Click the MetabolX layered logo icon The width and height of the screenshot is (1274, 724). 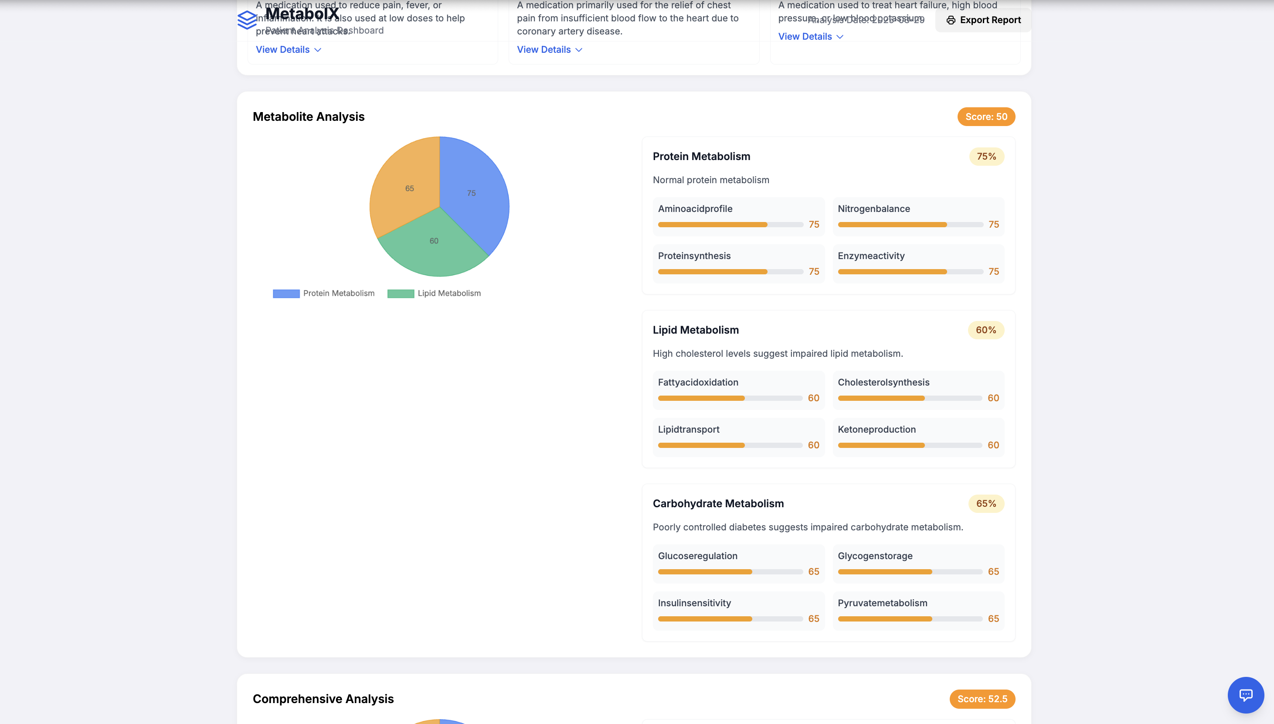247,20
